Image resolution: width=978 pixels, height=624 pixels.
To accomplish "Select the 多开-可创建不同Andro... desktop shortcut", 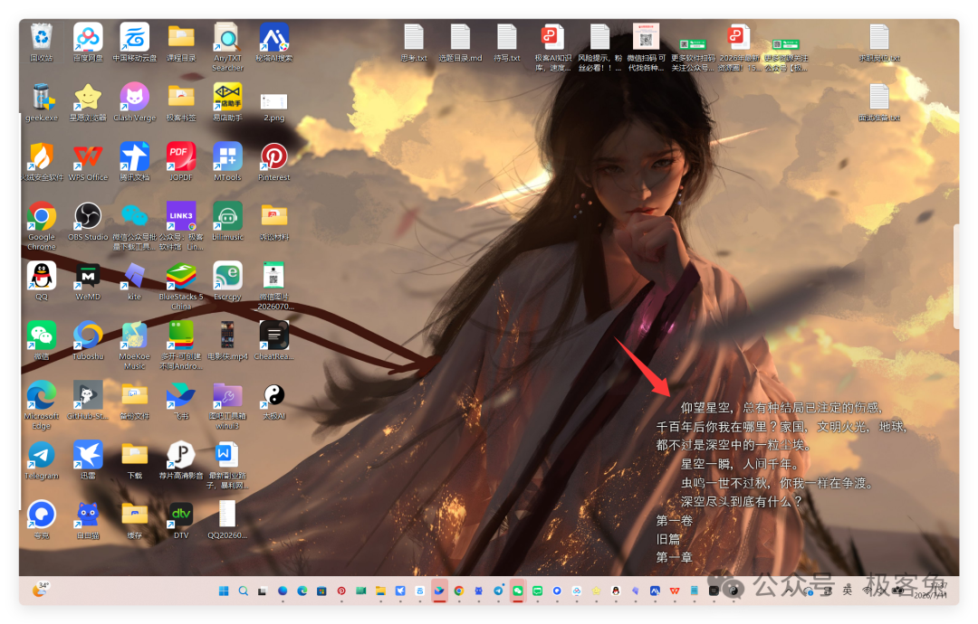I will [181, 345].
